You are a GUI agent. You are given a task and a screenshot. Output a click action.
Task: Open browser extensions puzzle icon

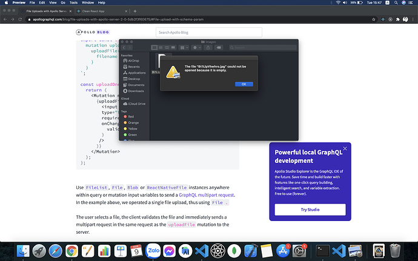(398, 19)
